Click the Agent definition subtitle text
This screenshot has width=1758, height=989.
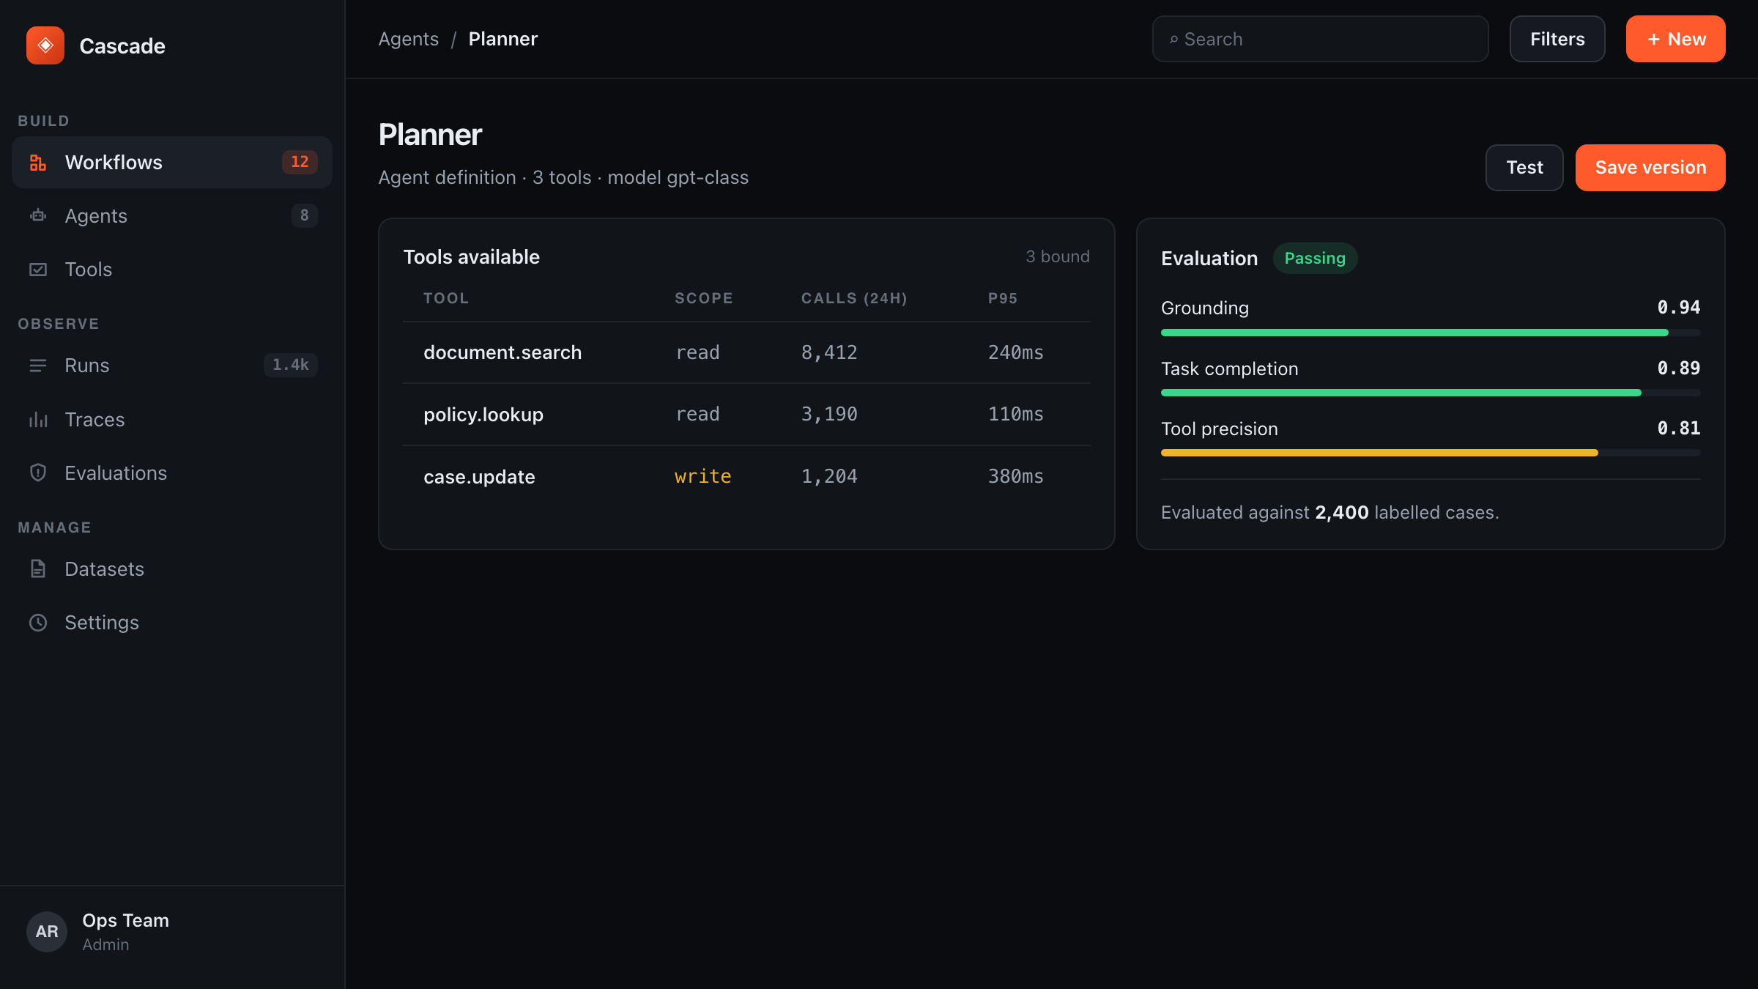pos(563,178)
